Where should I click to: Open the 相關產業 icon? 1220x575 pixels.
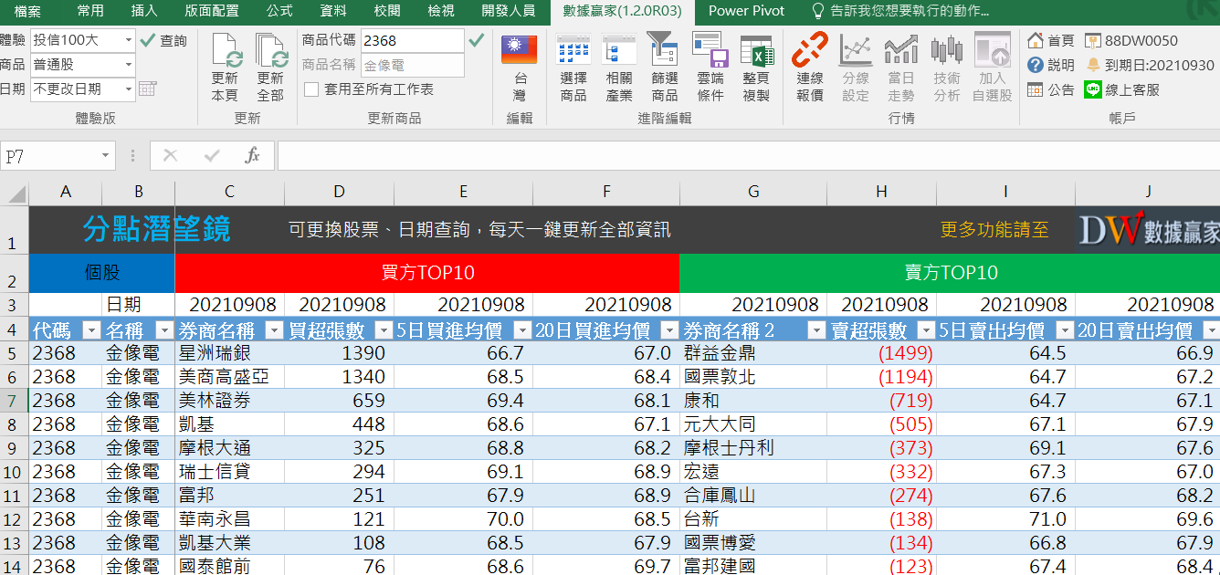[619, 49]
